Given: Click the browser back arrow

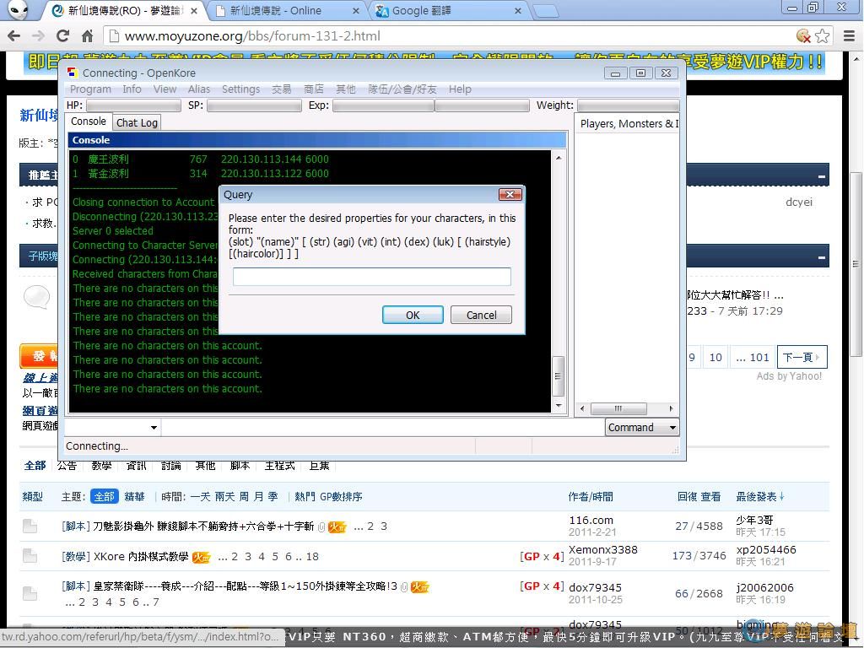Looking at the screenshot, I should tap(13, 35).
